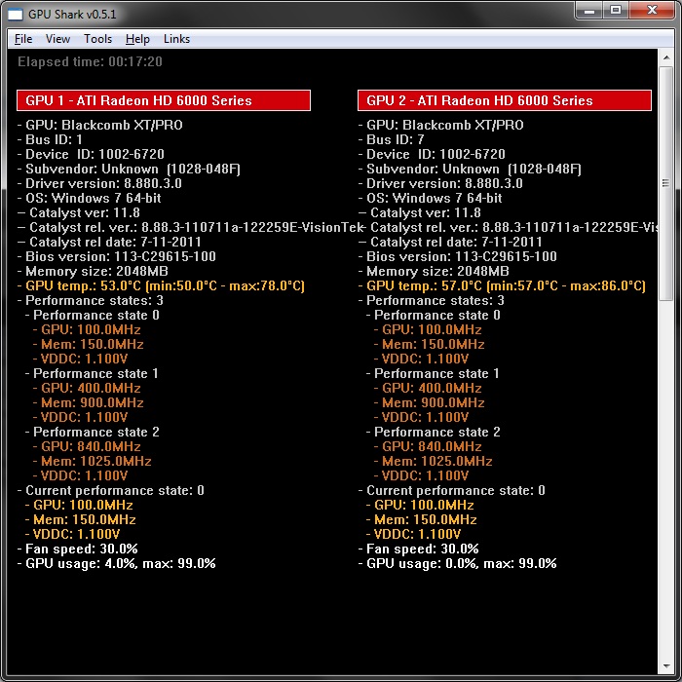The width and height of the screenshot is (682, 682).
Task: Click GPU 2 Performance states: 3 line
Action: (x=432, y=300)
